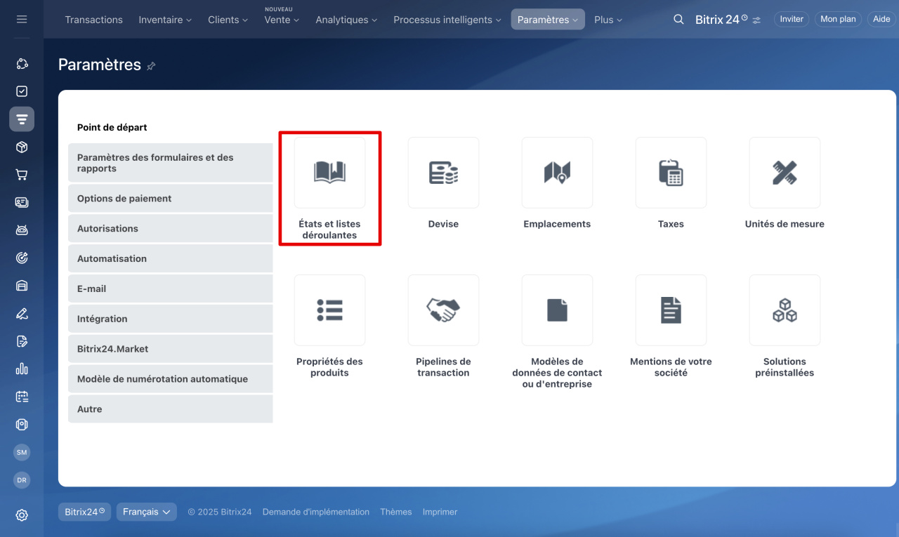
Task: Go to Transactions in top menu
Action: tap(93, 20)
